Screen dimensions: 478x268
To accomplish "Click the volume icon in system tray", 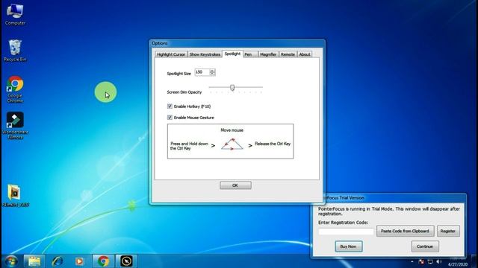I will [438, 261].
